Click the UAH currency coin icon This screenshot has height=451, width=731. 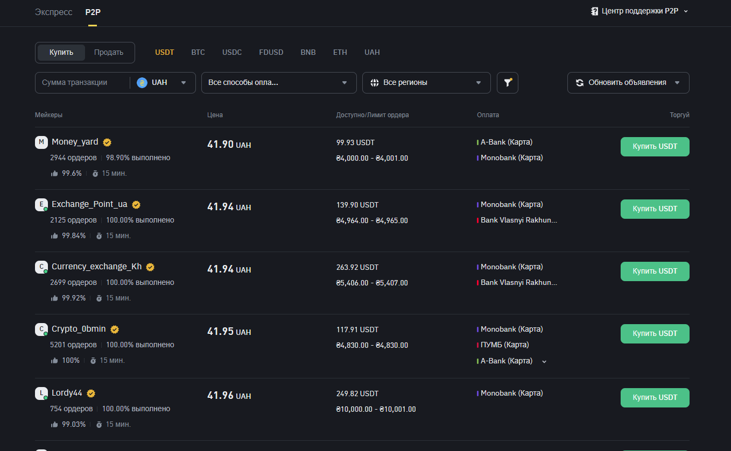click(142, 83)
